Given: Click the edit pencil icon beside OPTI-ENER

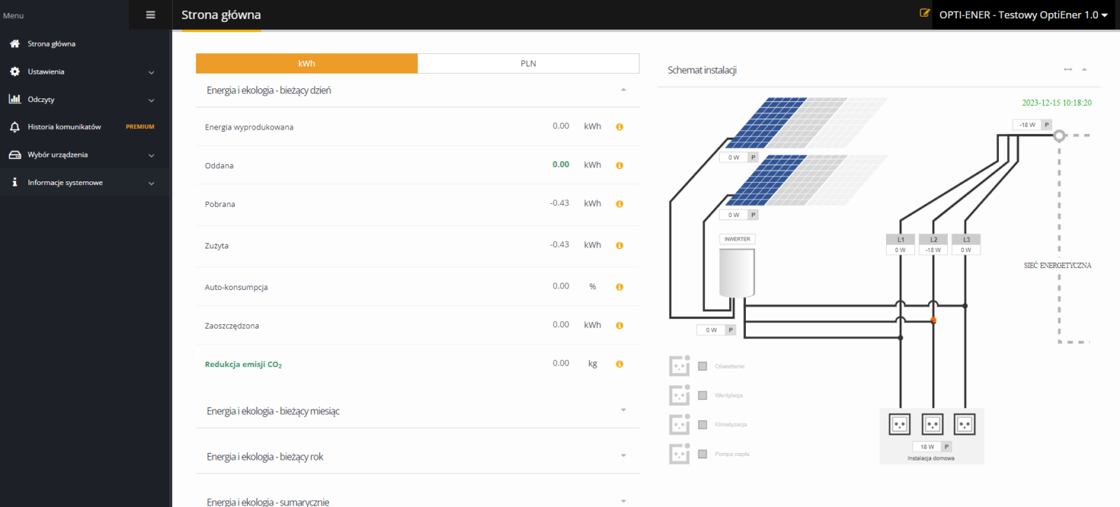Looking at the screenshot, I should point(925,13).
